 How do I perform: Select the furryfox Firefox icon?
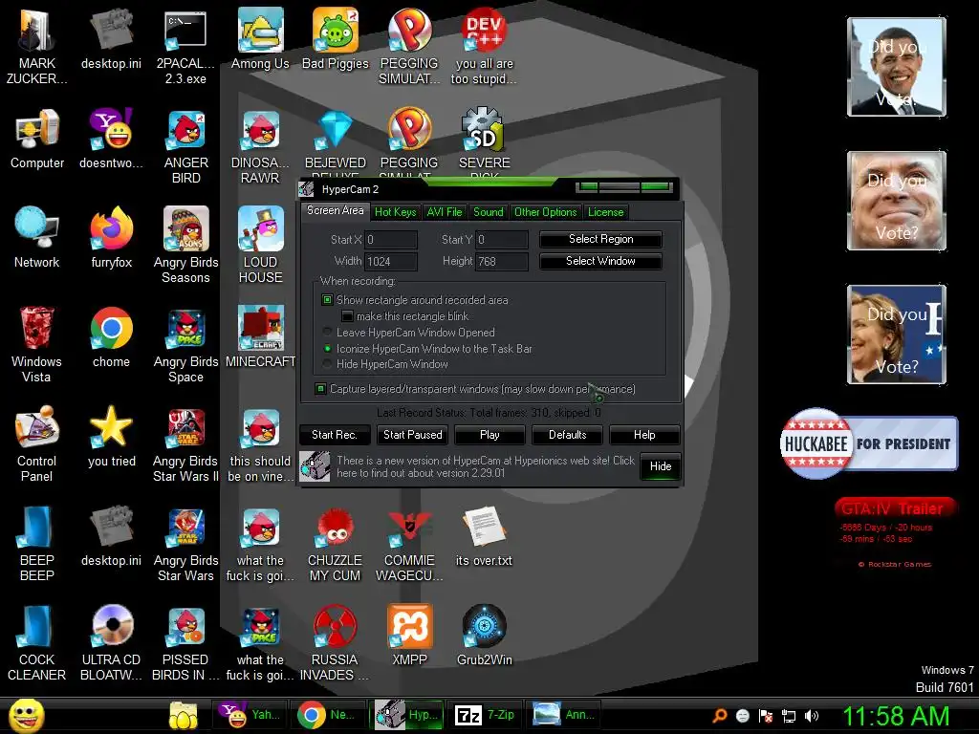tap(112, 238)
